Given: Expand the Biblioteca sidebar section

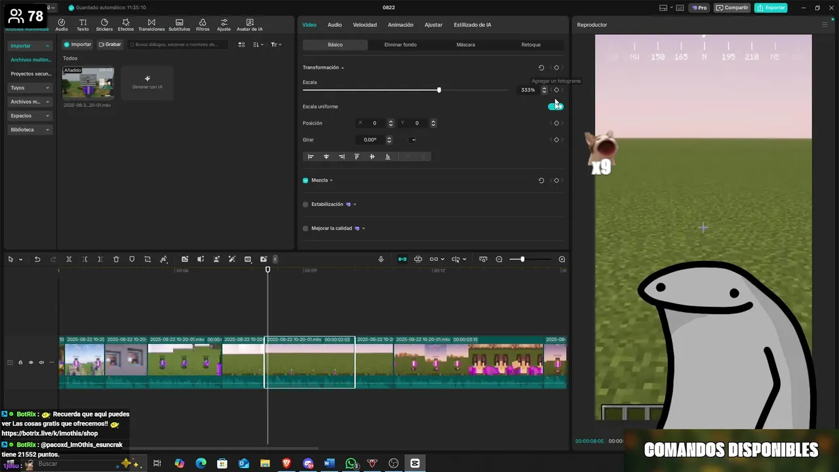Looking at the screenshot, I should (x=29, y=130).
